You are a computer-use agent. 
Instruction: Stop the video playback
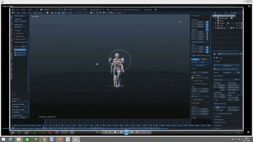[115, 133]
